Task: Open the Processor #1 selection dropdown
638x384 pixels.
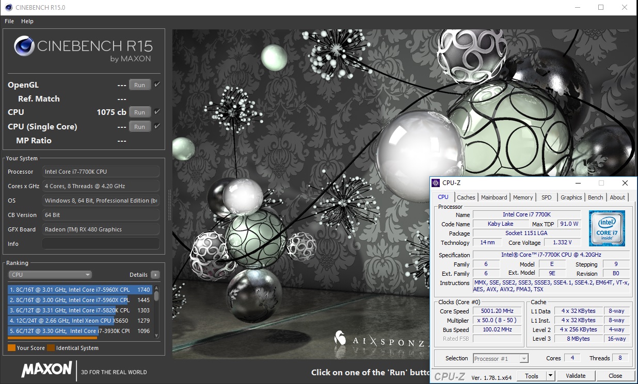Action: [x=500, y=358]
